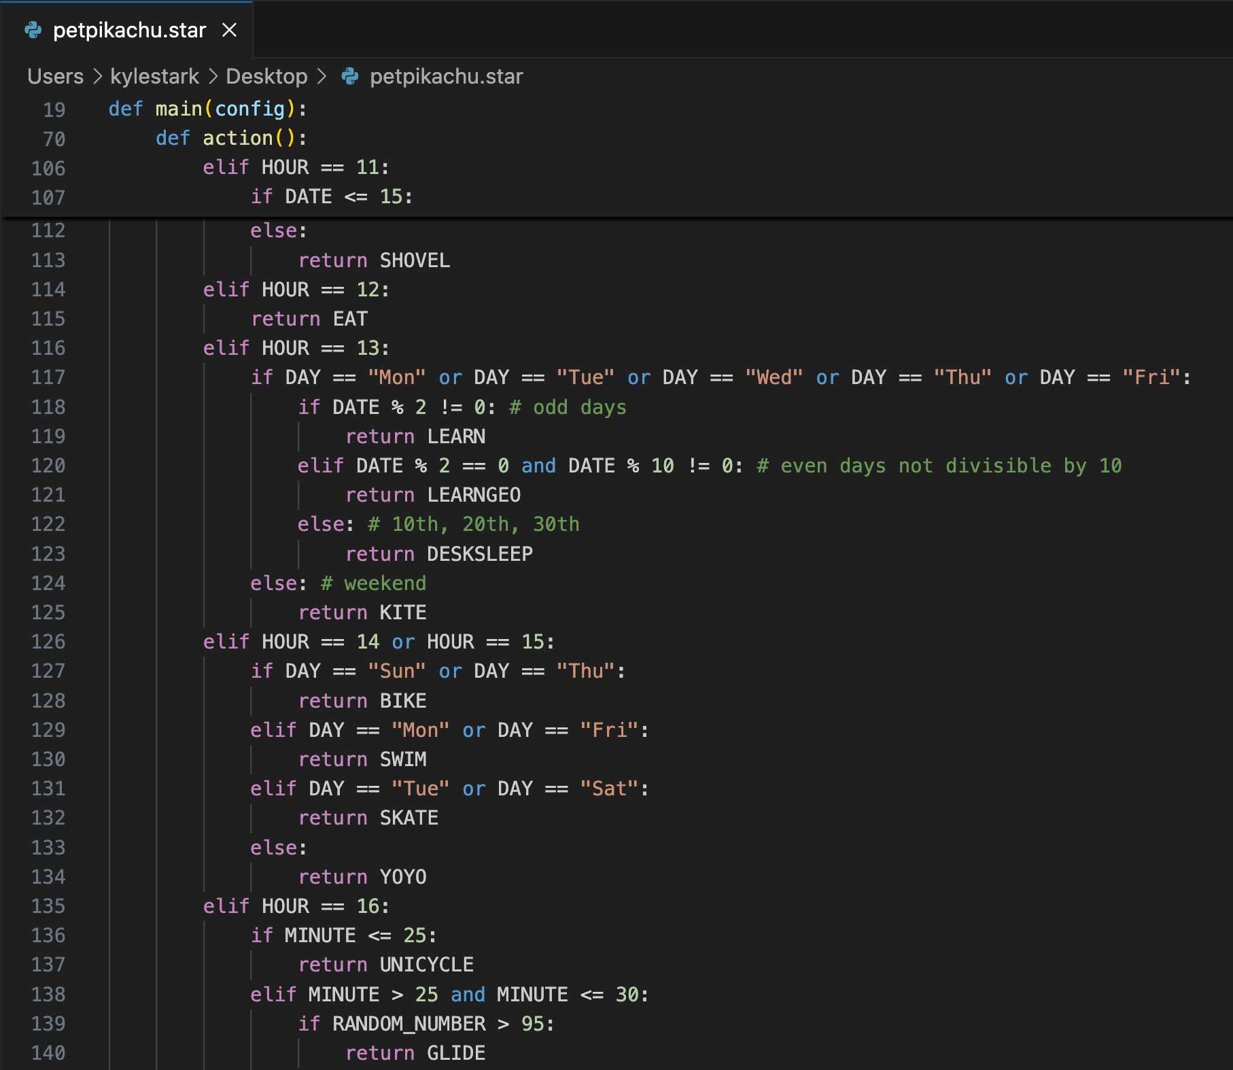1233x1070 pixels.
Task: Select the petpikachu.star editor tab
Action: [x=126, y=30]
